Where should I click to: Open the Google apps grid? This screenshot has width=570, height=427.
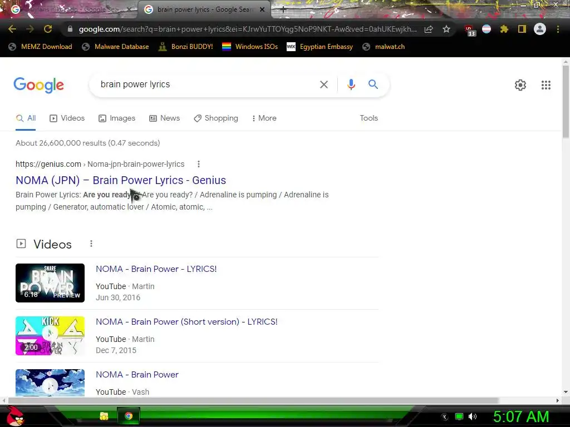coord(546,85)
